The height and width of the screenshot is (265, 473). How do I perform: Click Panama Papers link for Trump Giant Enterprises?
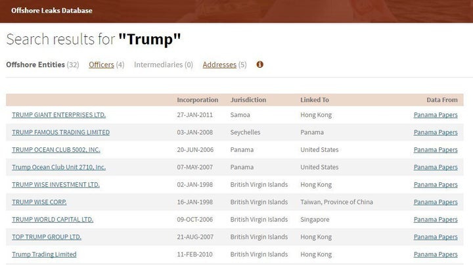(436, 115)
